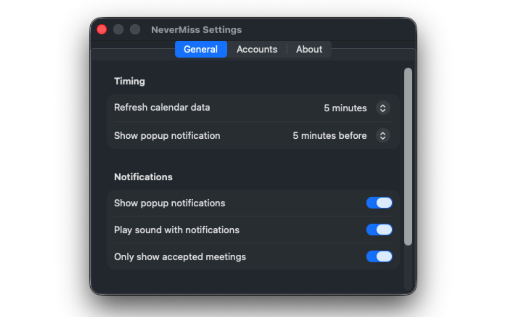Click the Show popup notification label
Viewport: 507px width, 317px height.
(167, 136)
